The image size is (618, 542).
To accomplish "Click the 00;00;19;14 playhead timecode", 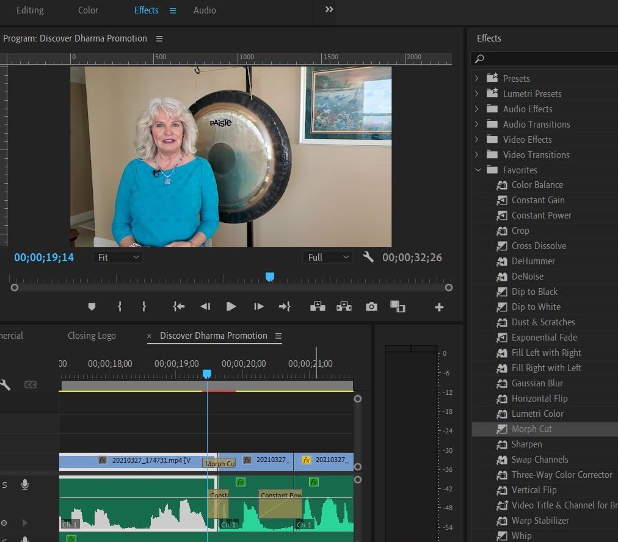I will click(x=44, y=258).
